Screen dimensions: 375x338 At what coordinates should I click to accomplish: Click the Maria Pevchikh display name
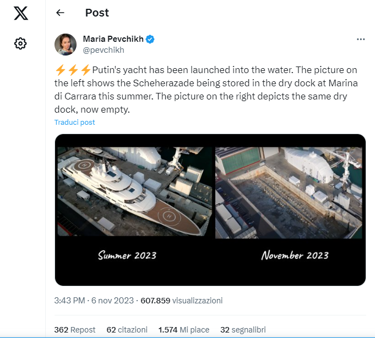click(x=113, y=39)
